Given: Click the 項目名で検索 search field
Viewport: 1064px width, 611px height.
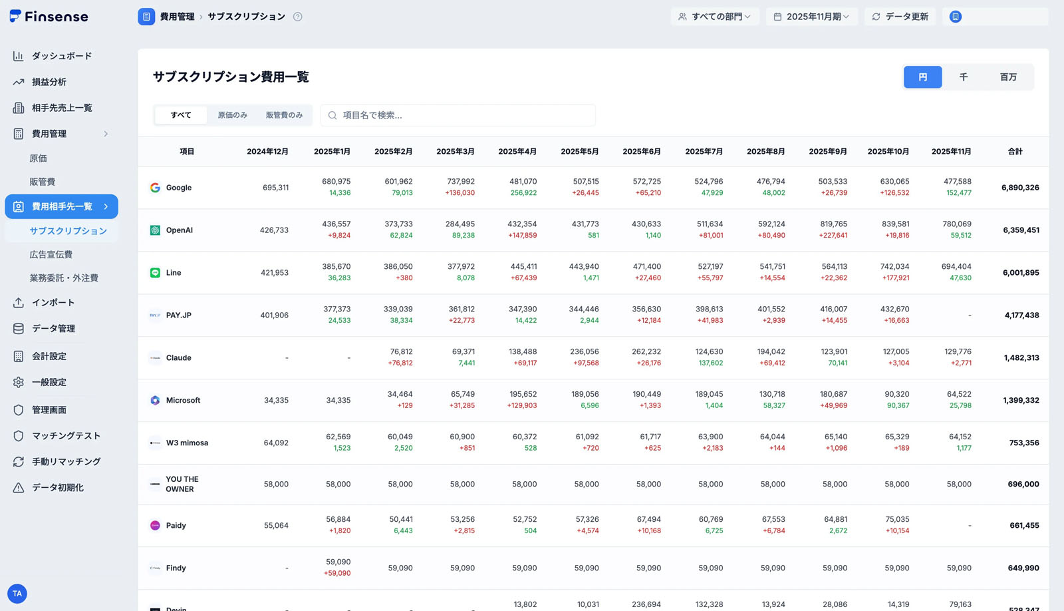Looking at the screenshot, I should 459,115.
